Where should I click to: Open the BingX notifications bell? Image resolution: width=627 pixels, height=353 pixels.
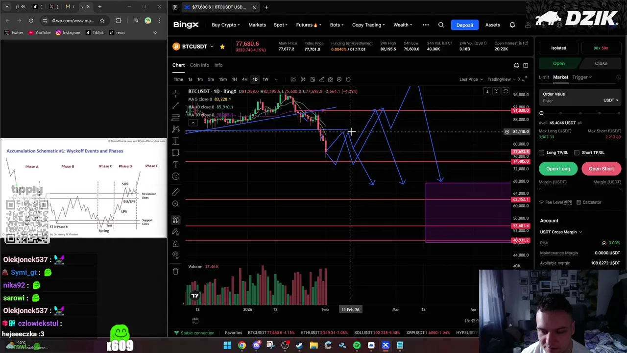click(512, 25)
